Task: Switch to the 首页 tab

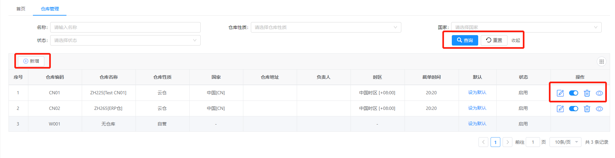Action: point(21,9)
